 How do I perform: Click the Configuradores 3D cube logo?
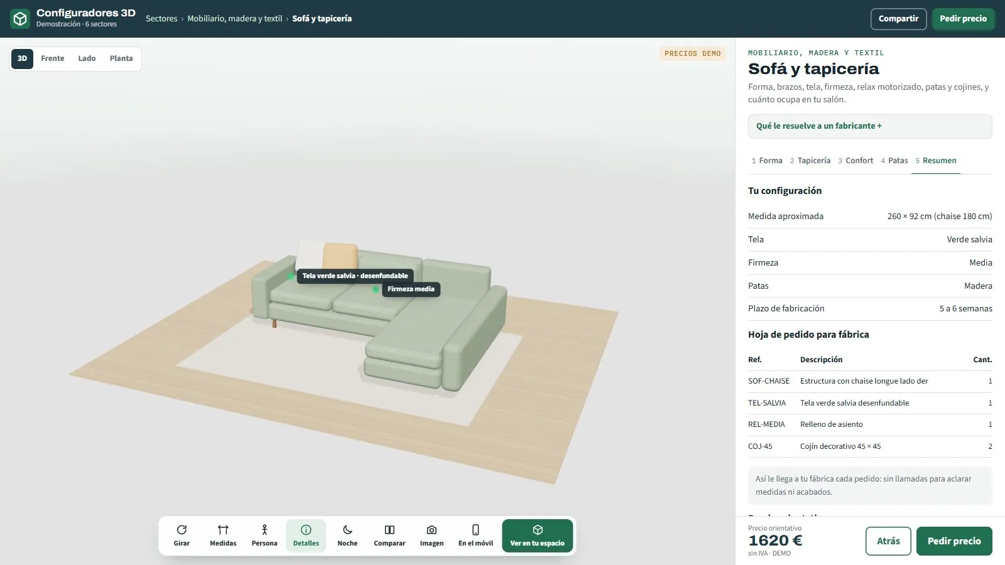20,19
